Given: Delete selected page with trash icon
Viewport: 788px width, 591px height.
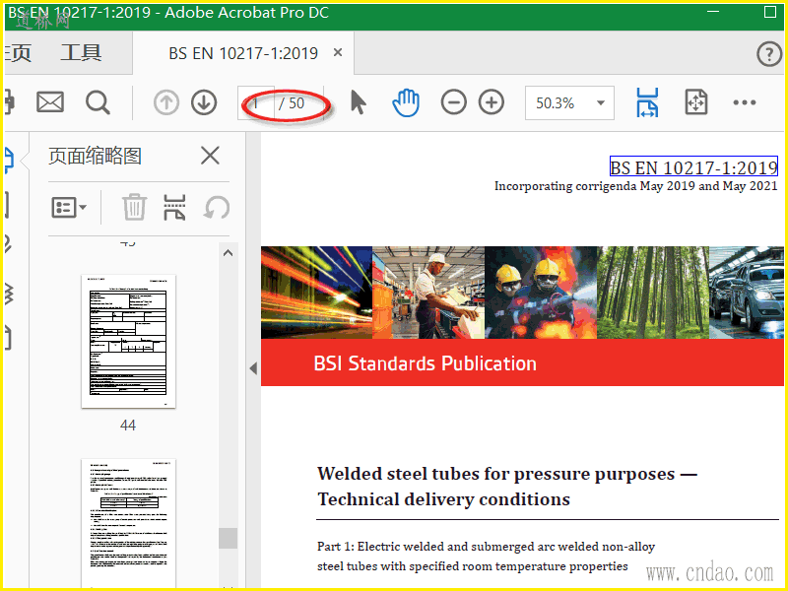Looking at the screenshot, I should (134, 207).
